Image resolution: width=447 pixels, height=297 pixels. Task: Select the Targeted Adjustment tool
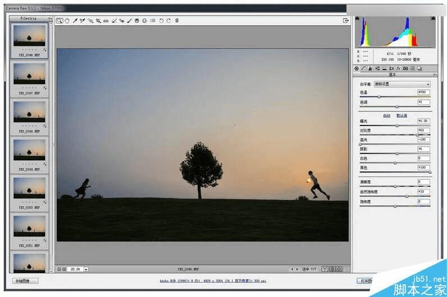click(x=90, y=21)
